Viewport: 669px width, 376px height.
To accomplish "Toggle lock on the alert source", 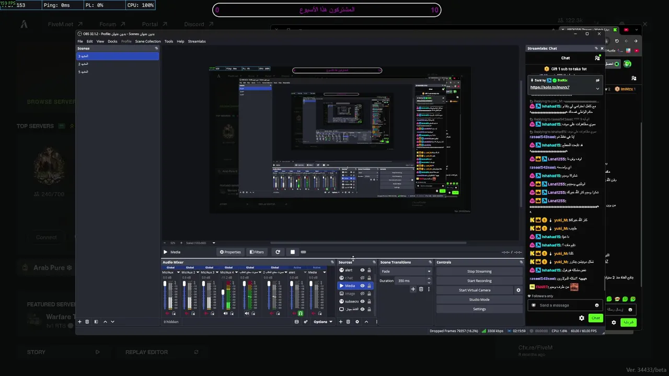I will click(369, 270).
